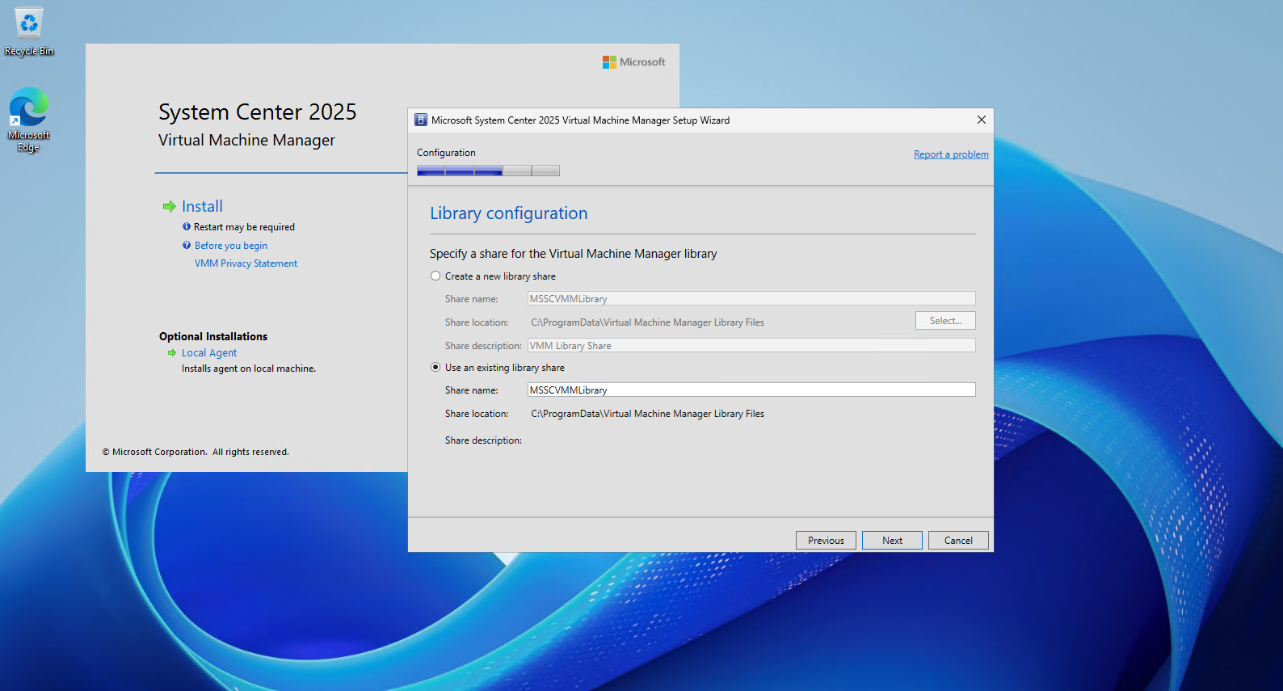
Task: Open the Recycle Bin desktop icon
Action: (29, 31)
